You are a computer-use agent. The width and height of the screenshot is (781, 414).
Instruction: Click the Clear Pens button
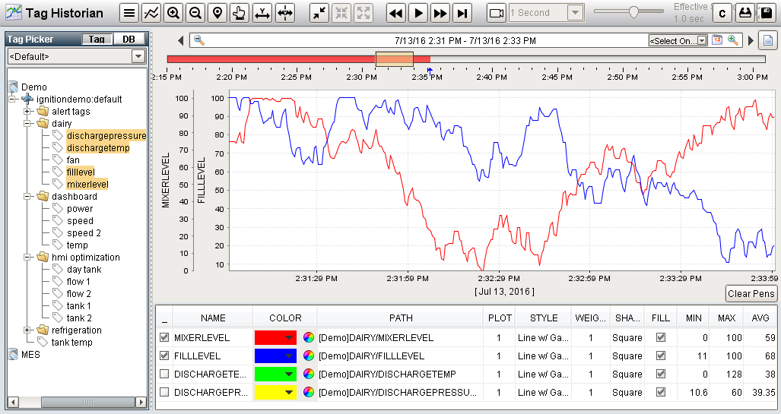(x=751, y=294)
